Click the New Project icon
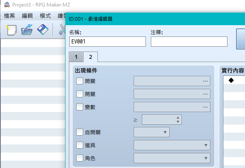245x168 pixels. [11, 30]
